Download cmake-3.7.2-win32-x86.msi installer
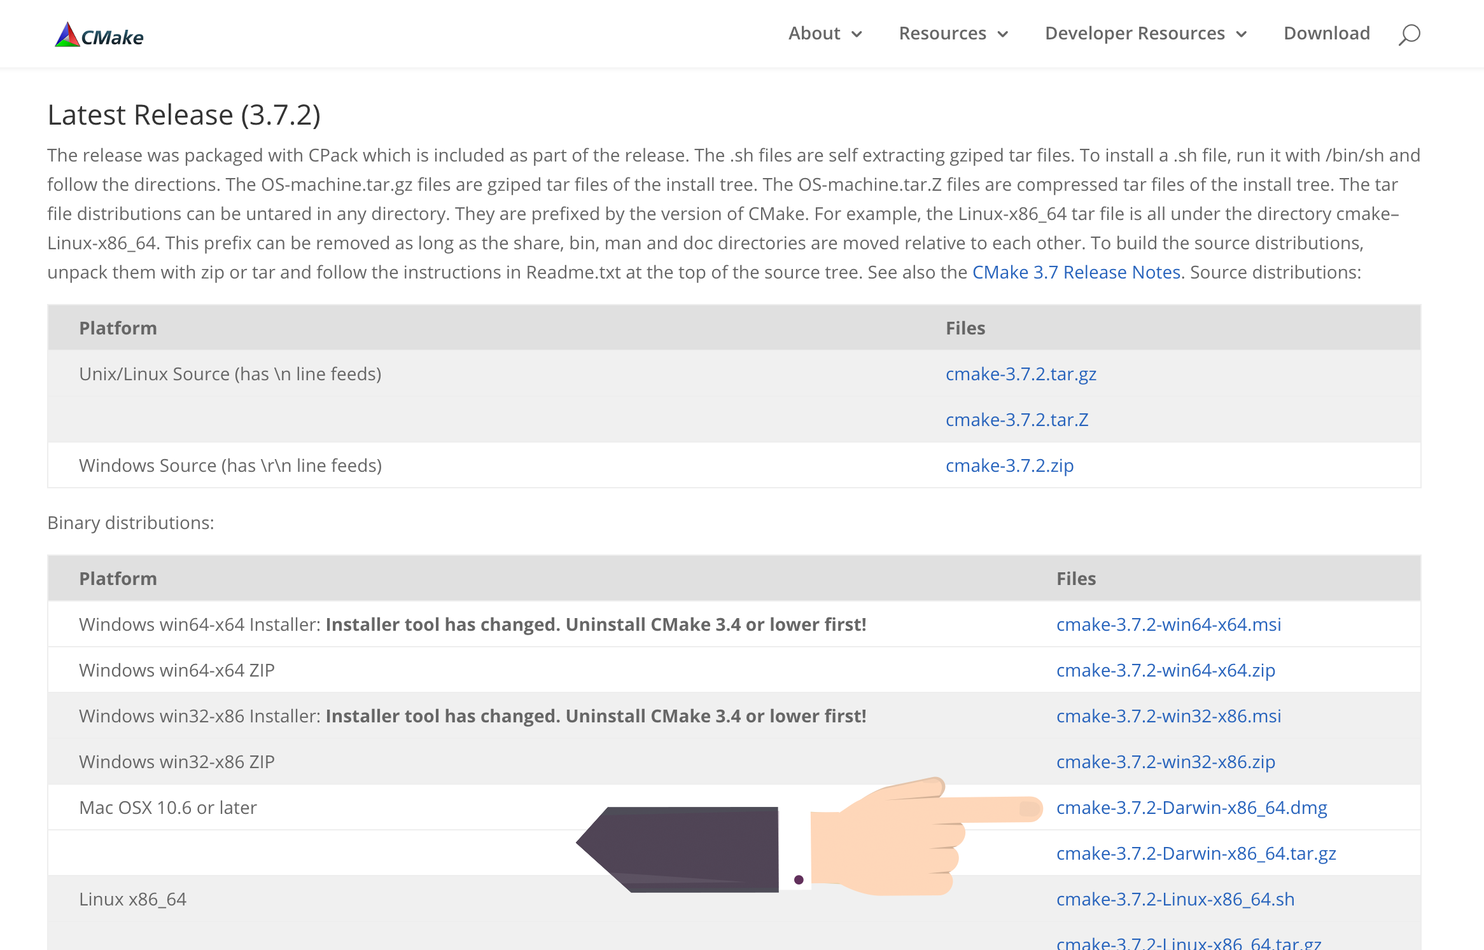Screen dimensions: 1484x950 coord(1168,716)
